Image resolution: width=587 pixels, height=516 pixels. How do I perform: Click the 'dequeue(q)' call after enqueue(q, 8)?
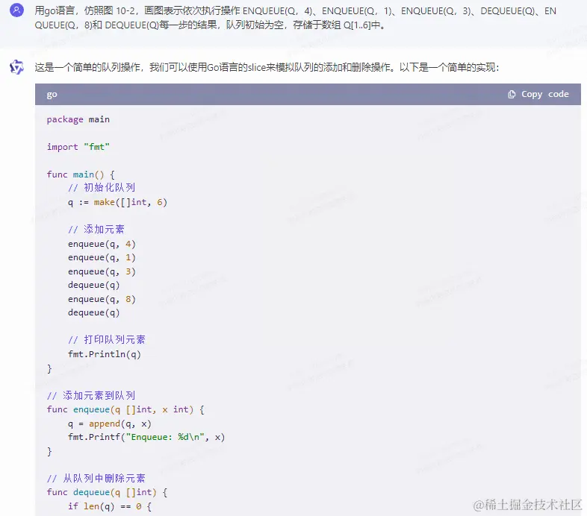(x=93, y=312)
